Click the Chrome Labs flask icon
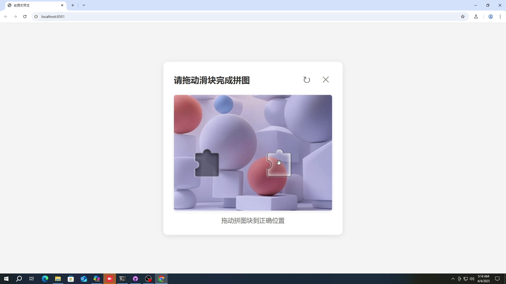This screenshot has width=506, height=284. coord(476,17)
